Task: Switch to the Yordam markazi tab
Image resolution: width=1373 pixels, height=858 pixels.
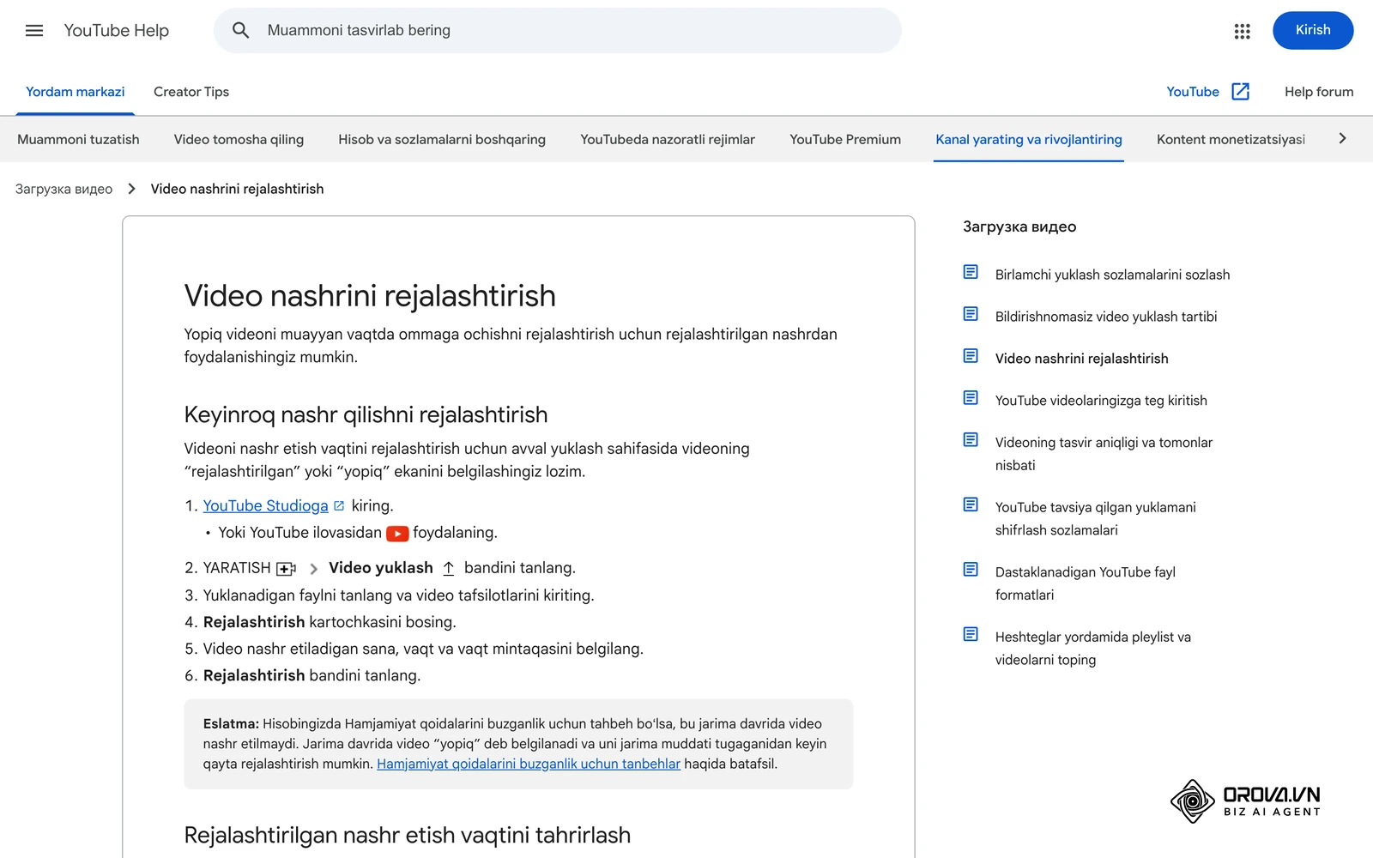Action: pyautogui.click(x=76, y=92)
